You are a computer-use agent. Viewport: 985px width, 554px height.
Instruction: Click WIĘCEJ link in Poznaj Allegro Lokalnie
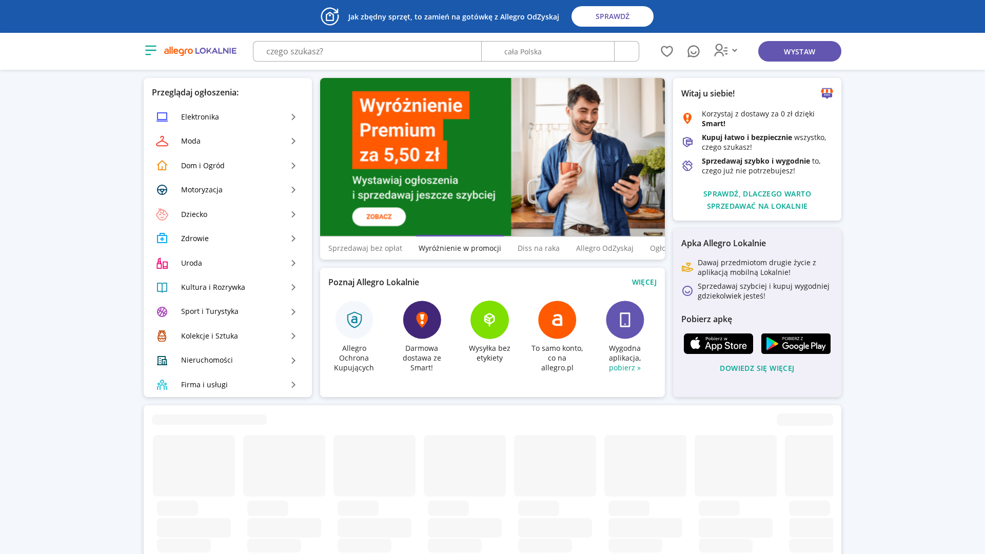pyautogui.click(x=644, y=282)
